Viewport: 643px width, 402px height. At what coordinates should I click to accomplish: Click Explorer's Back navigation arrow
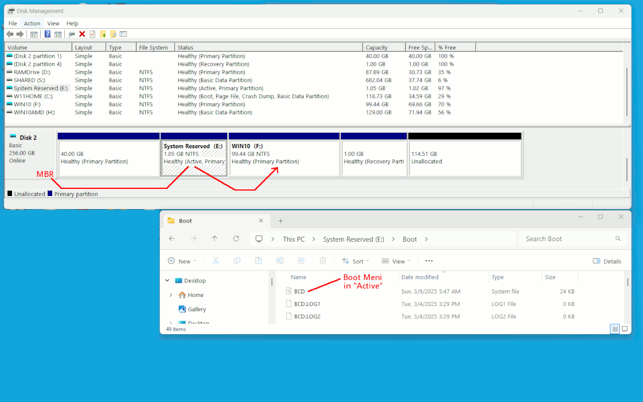tap(172, 239)
